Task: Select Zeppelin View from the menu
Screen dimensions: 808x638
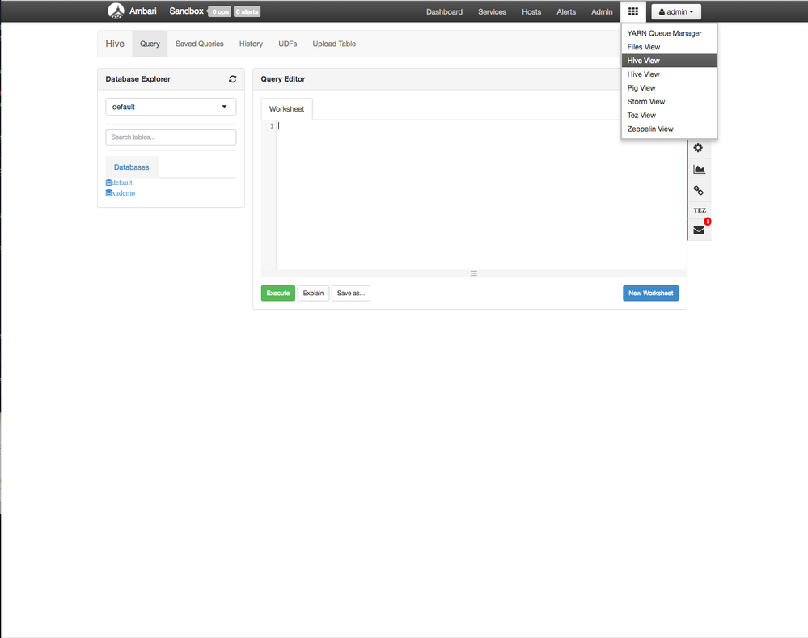Action: click(669, 129)
